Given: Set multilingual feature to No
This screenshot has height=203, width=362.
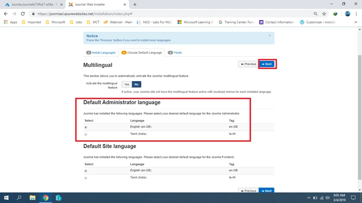Looking at the screenshot, I should tap(136, 85).
